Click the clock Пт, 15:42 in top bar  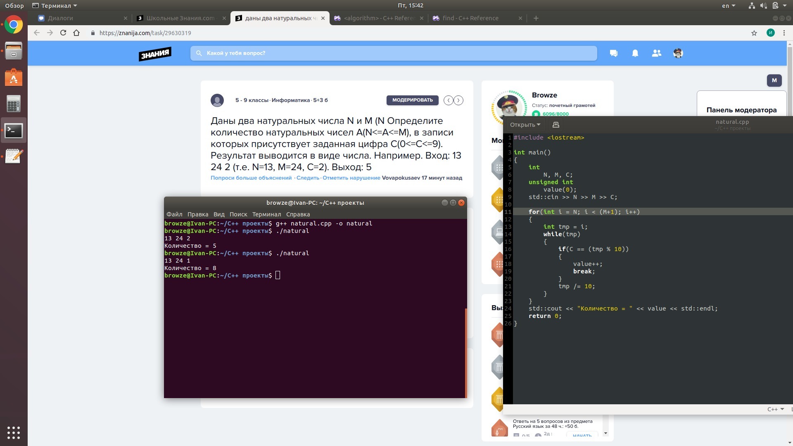pyautogui.click(x=410, y=6)
